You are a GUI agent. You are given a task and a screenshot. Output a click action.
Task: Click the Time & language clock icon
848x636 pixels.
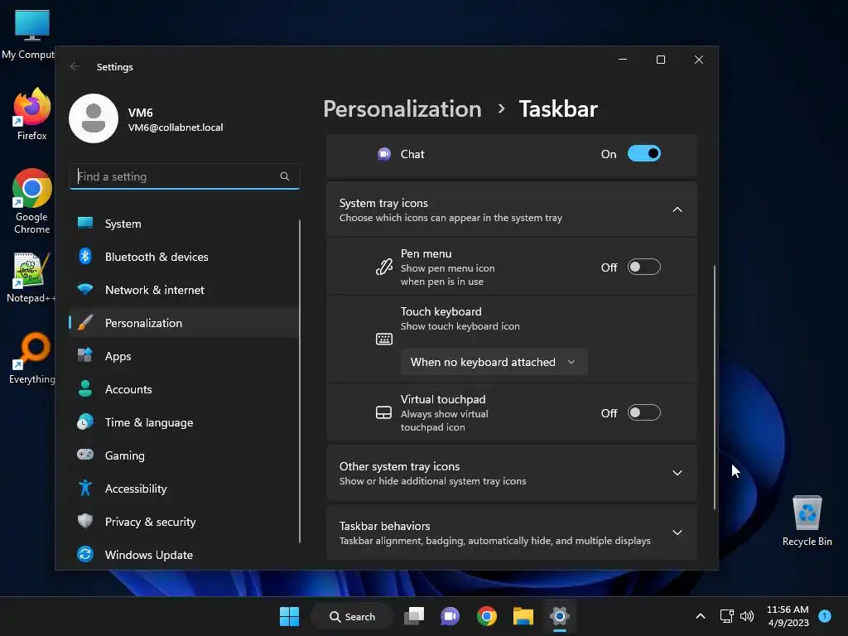(x=85, y=422)
